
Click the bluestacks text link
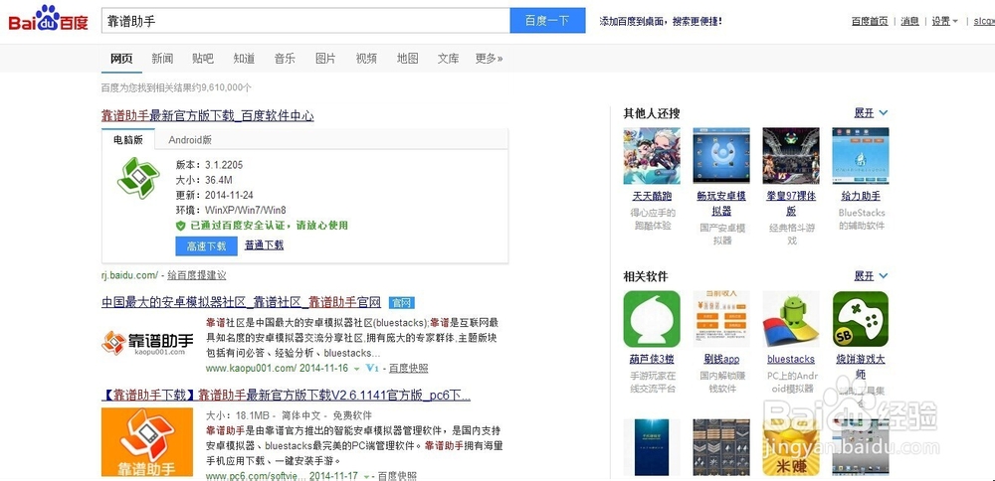(791, 360)
